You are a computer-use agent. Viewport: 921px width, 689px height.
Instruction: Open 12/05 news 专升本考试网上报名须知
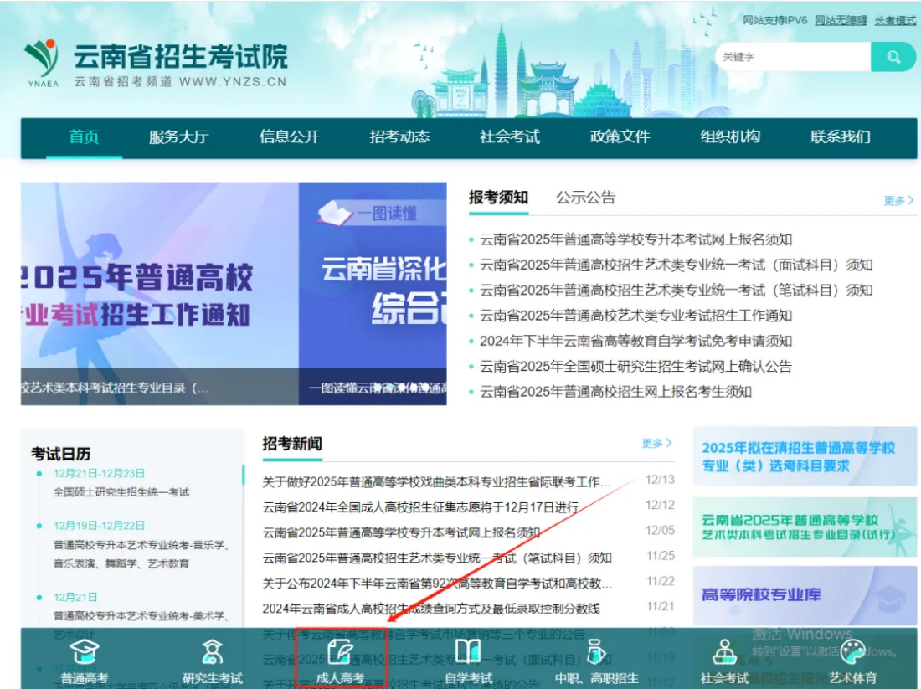click(x=401, y=532)
